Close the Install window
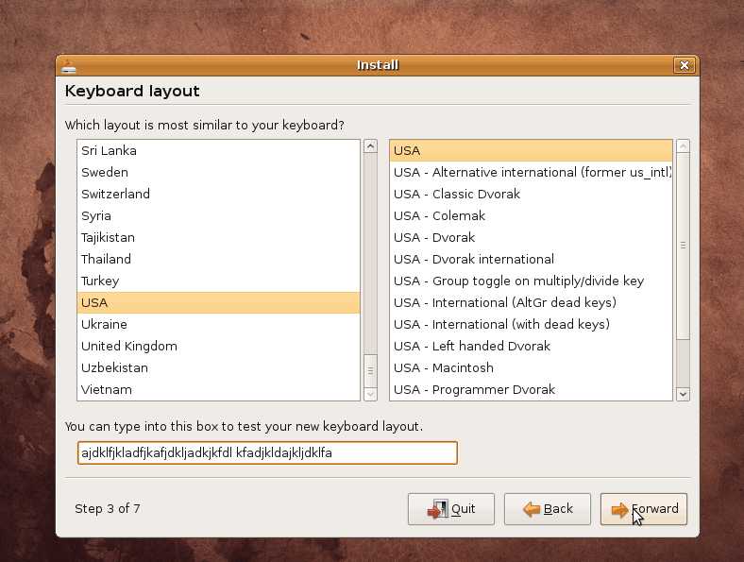Image resolution: width=744 pixels, height=562 pixels. pos(685,65)
